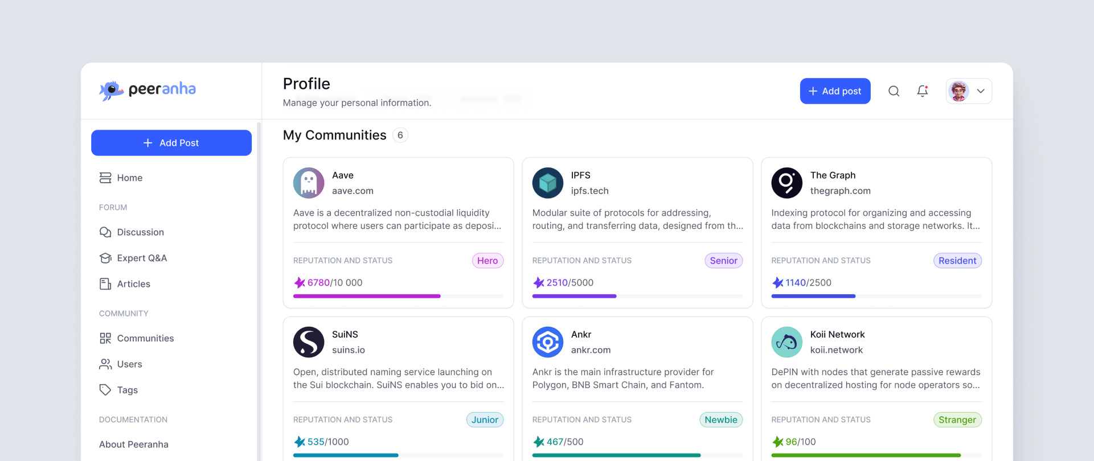This screenshot has width=1094, height=461.
Task: Open About Peeranha documentation link
Action: point(134,444)
